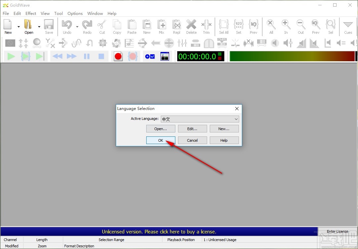Click the unlicensed version buy banner

(159, 232)
